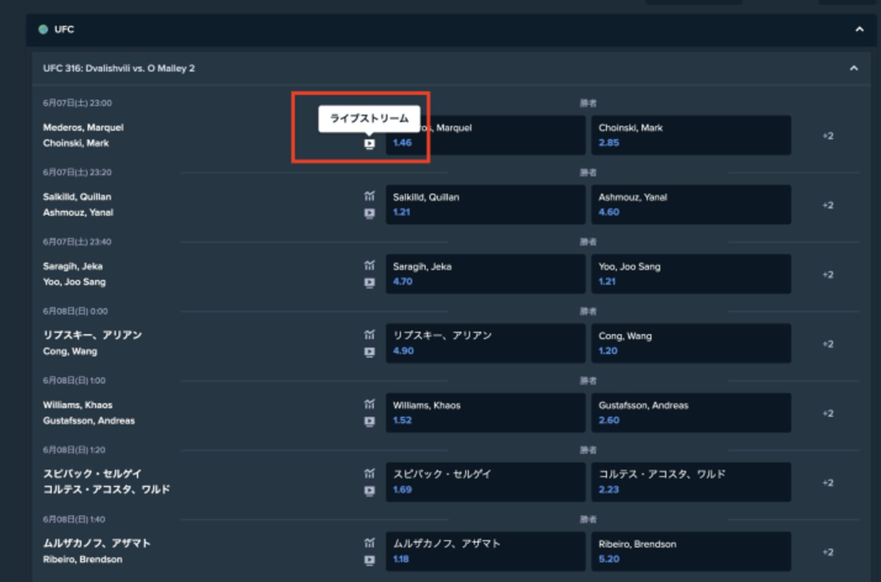Image resolution: width=881 pixels, height=582 pixels.
Task: Open stats icon for Williams vs Gustafsson
Action: coord(370,404)
